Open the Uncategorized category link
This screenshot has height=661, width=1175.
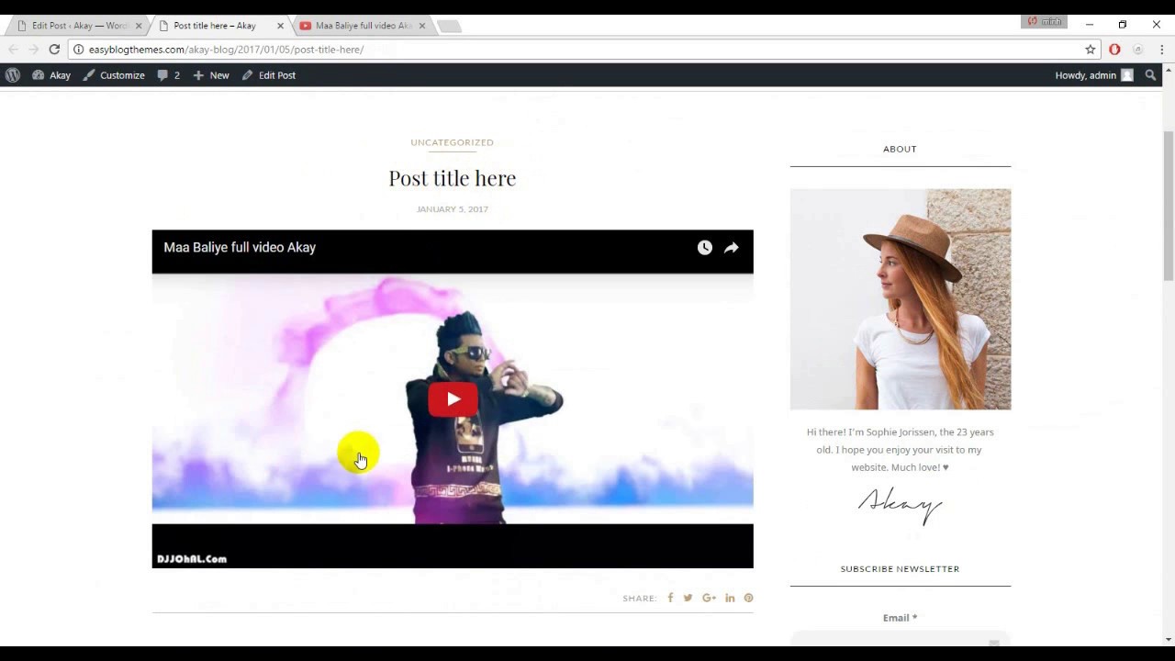[452, 142]
